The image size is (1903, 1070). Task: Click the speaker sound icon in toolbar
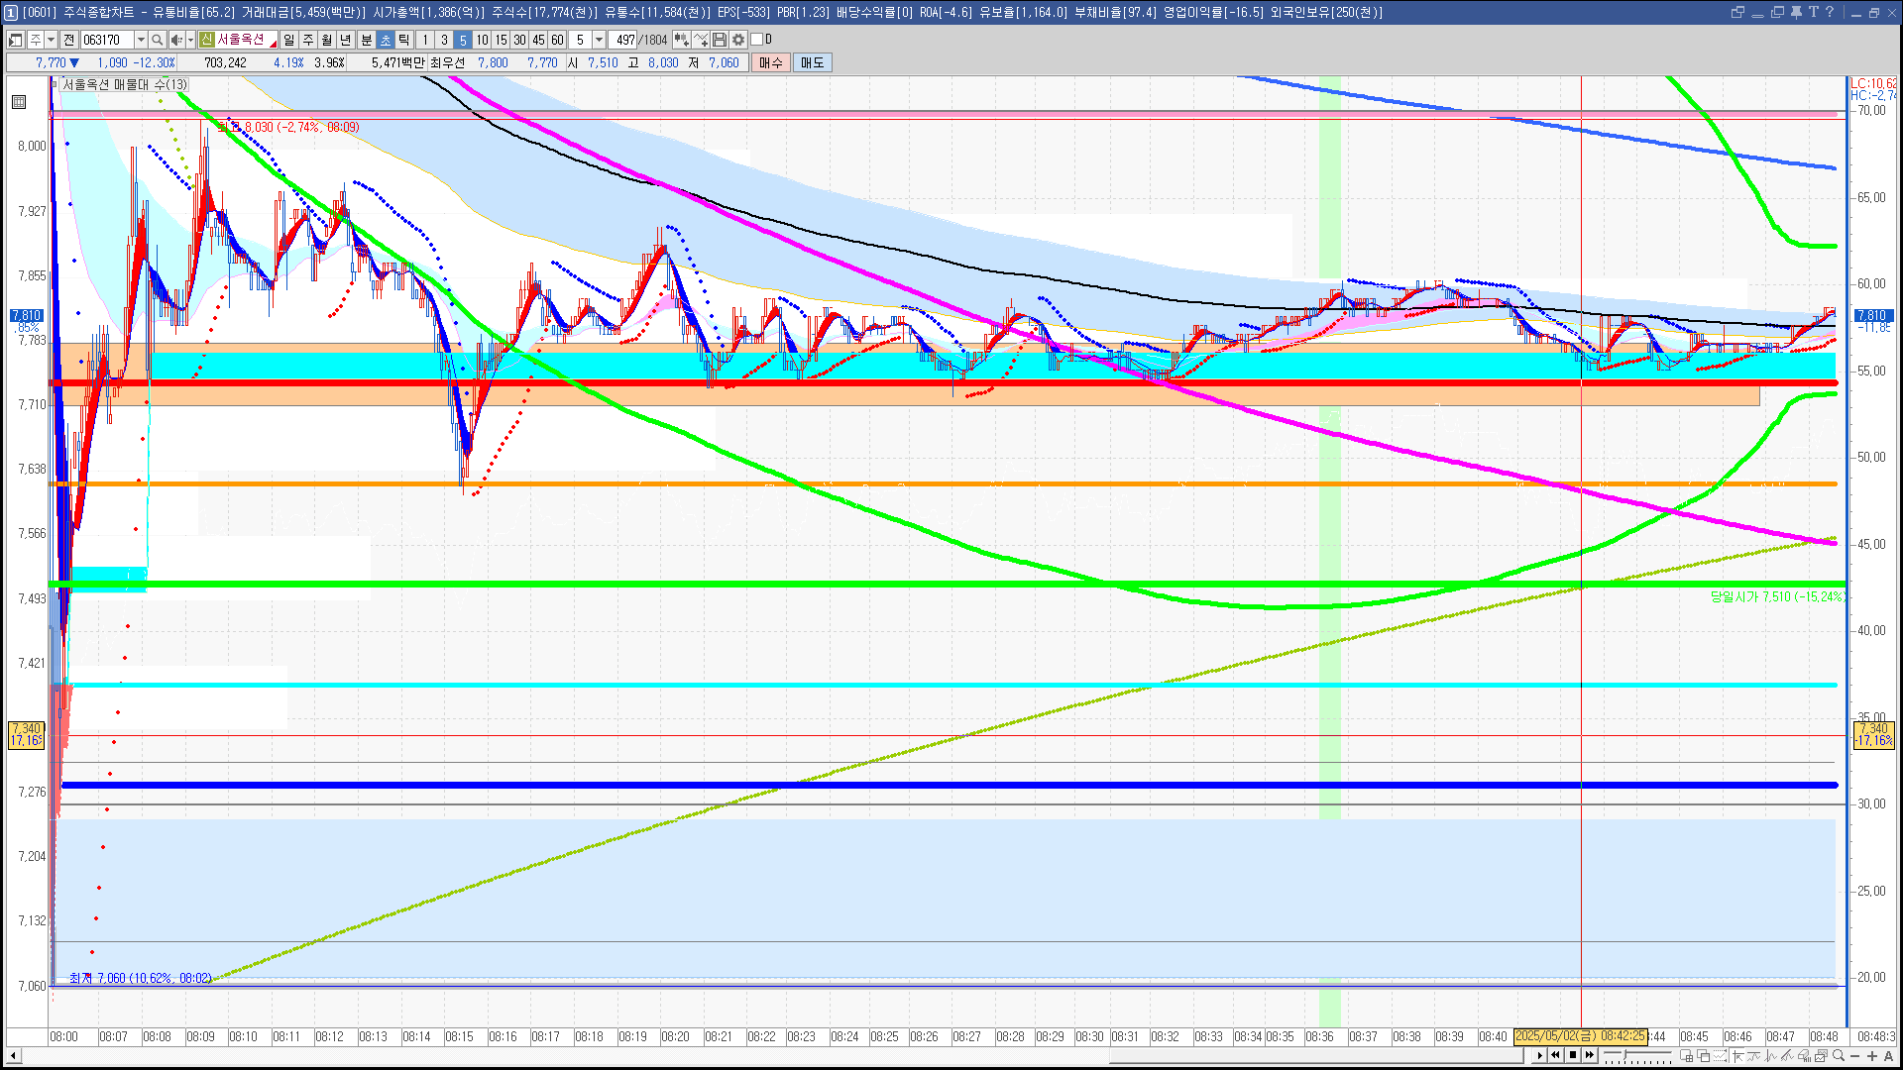(175, 40)
